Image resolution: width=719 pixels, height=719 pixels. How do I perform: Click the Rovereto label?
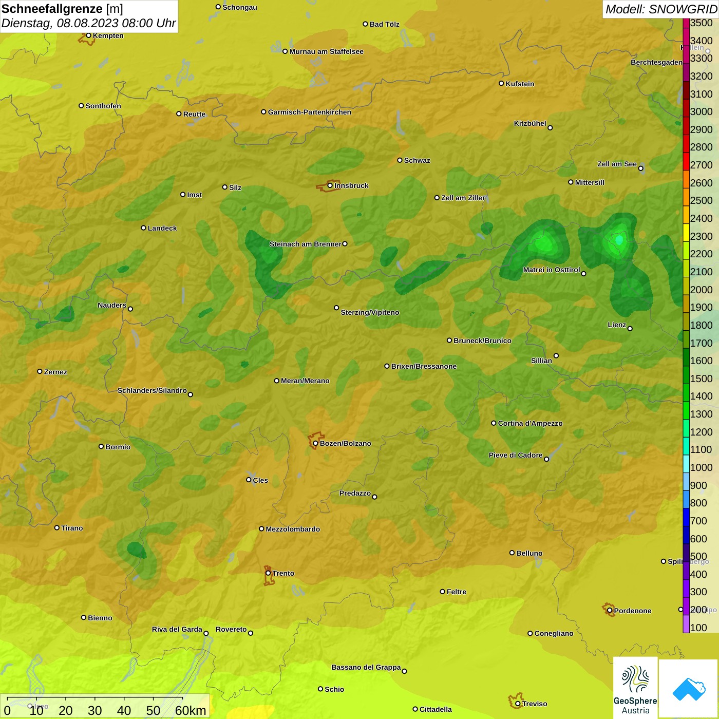tap(231, 629)
